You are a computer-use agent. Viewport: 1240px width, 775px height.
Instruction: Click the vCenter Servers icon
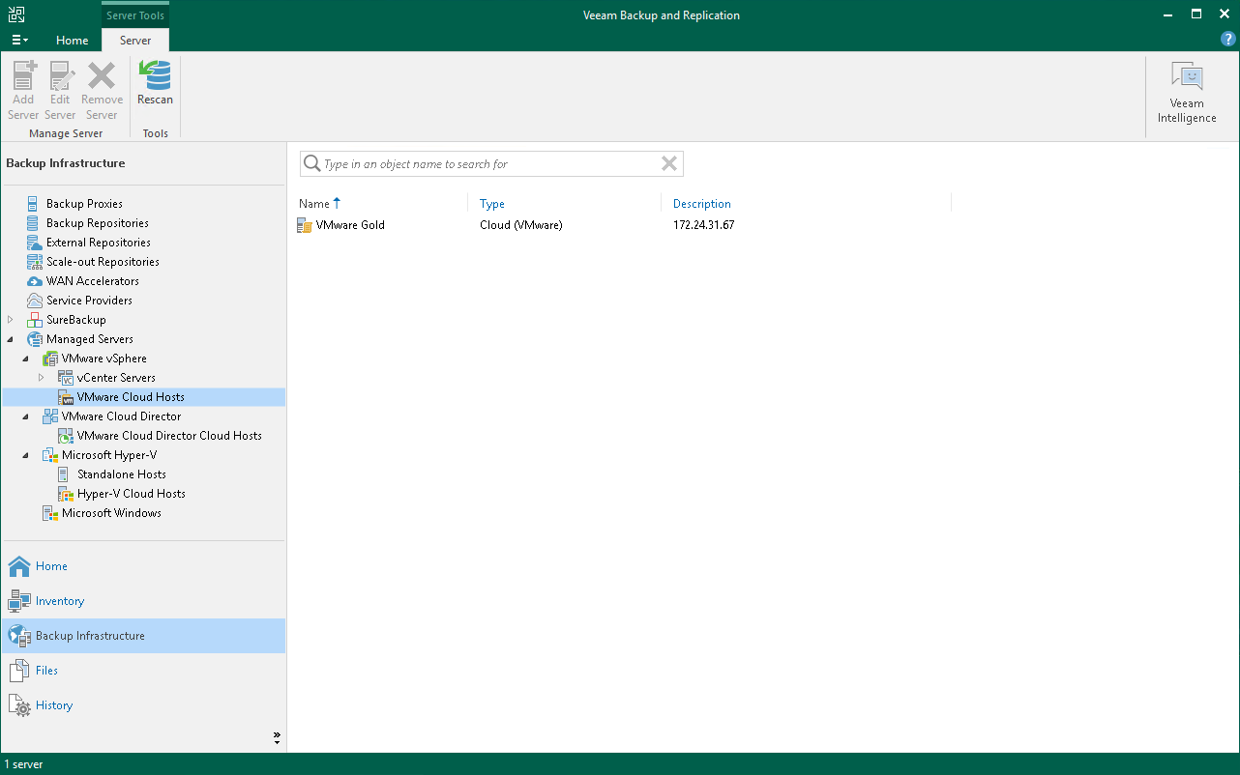tap(66, 378)
